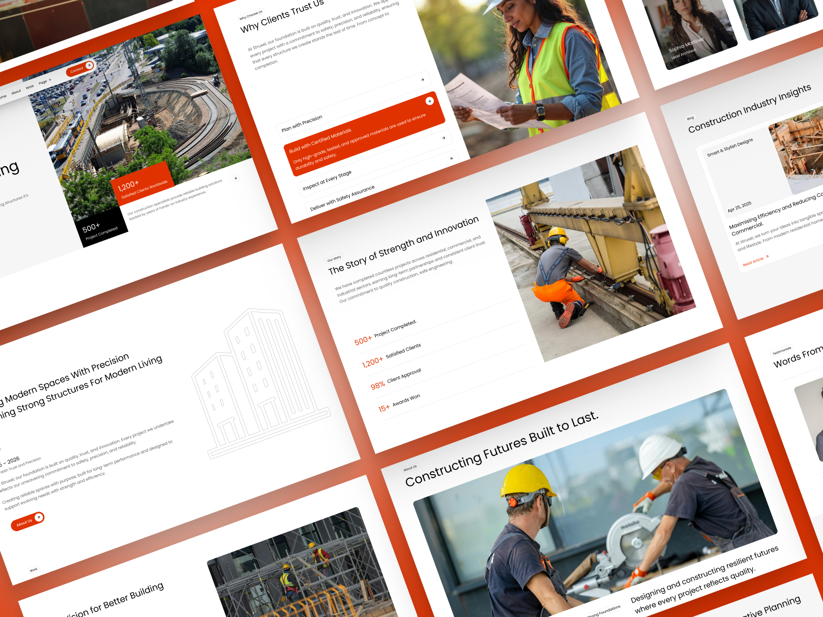The height and width of the screenshot is (617, 823).
Task: Click the Deliver with Safety Assurance title
Action: [x=342, y=198]
